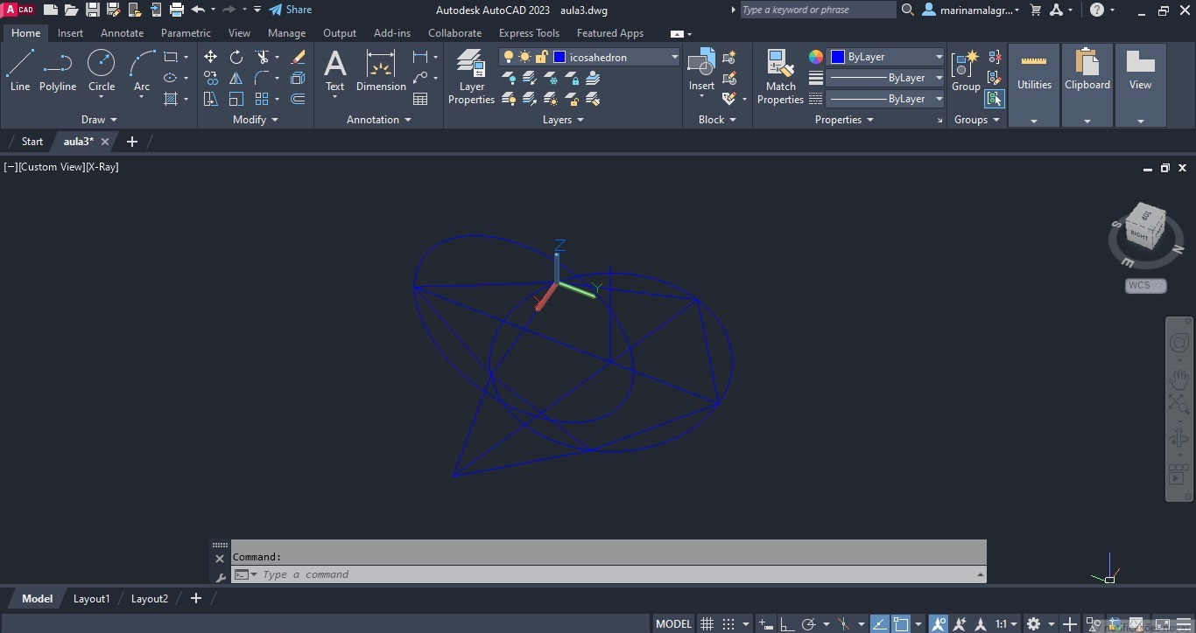Open the Text annotation tool

pyautogui.click(x=334, y=70)
